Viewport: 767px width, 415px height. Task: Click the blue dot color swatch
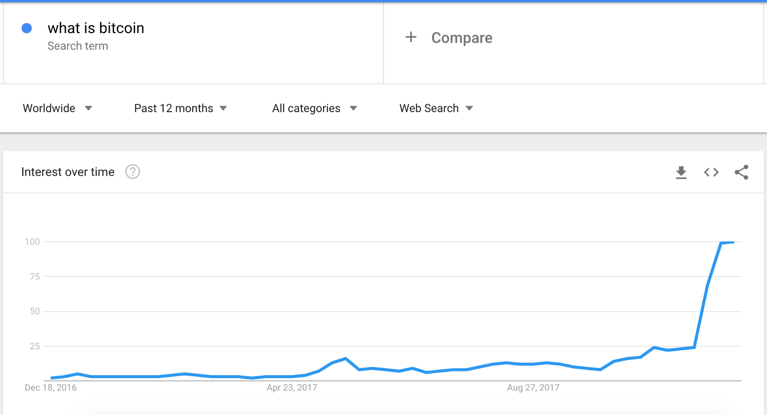pos(27,28)
